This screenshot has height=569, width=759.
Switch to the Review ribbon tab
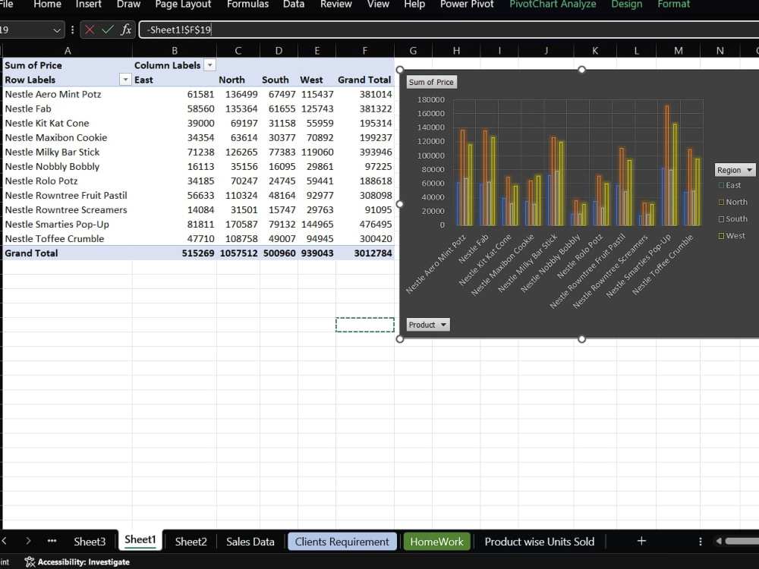[x=336, y=5]
